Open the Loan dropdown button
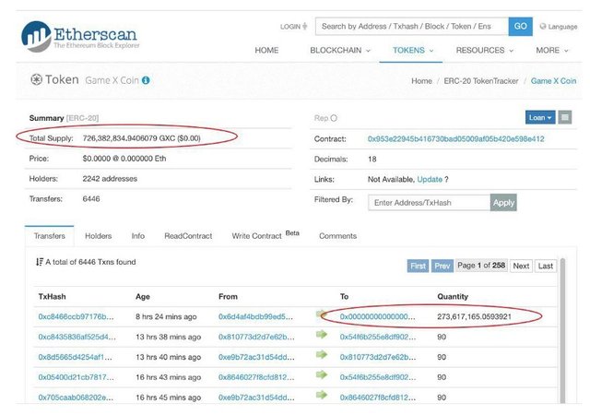Viewport: 590px width, 415px height. [540, 117]
